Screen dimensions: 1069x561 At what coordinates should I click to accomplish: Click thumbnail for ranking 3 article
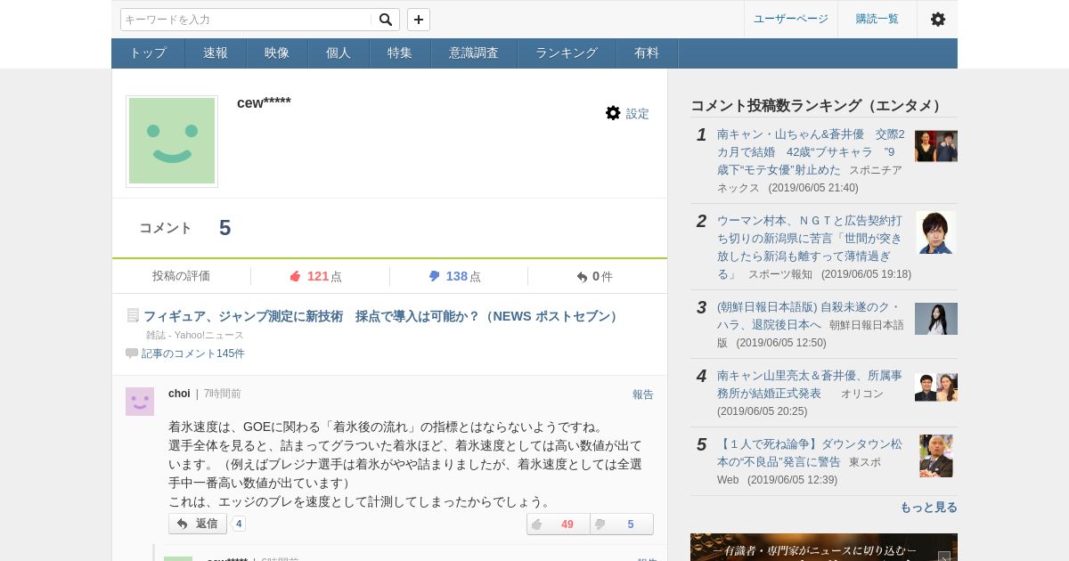[x=936, y=319]
